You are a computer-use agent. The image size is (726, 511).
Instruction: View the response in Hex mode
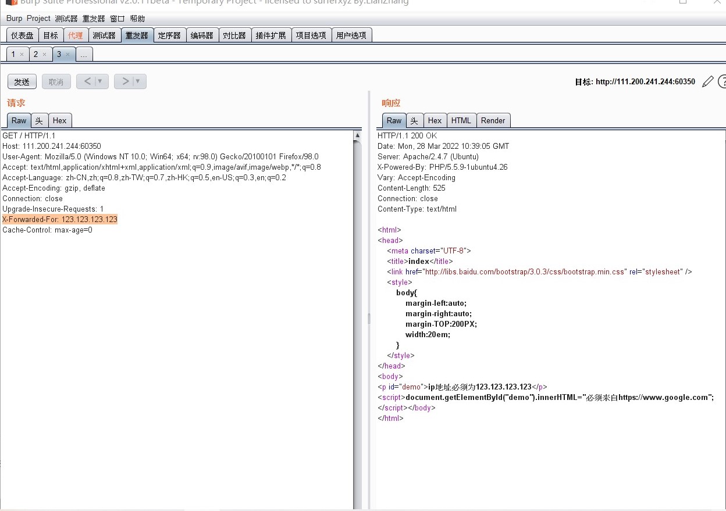pos(435,120)
